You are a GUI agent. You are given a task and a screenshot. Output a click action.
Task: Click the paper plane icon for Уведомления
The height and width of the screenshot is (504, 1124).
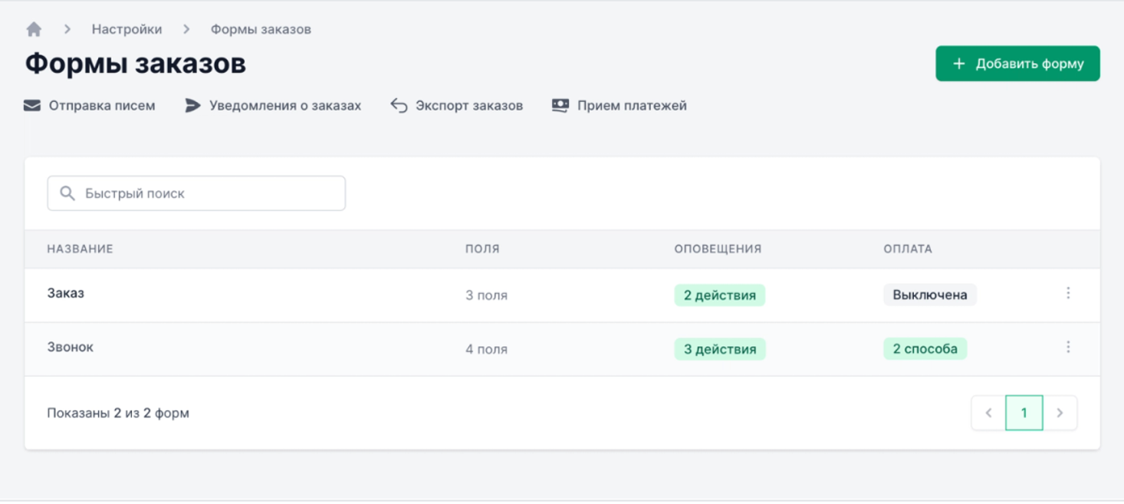192,106
